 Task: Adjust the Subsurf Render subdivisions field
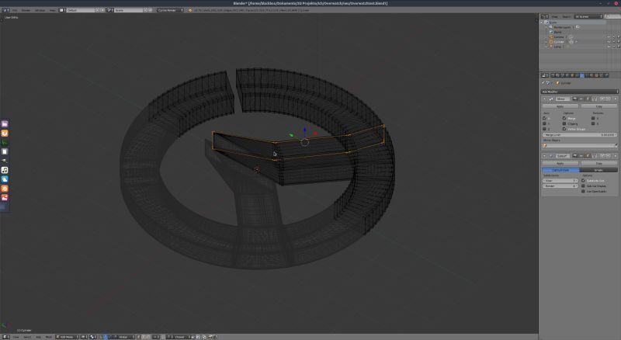(x=560, y=186)
